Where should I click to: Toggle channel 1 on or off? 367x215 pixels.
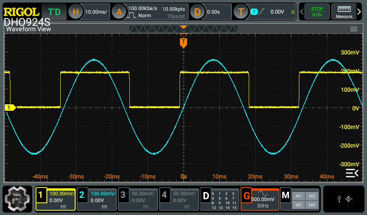coord(41,195)
